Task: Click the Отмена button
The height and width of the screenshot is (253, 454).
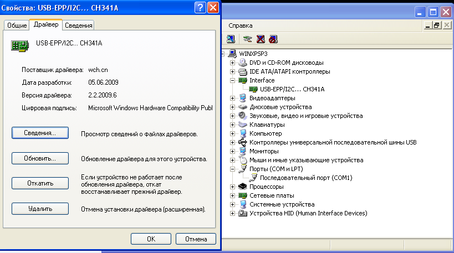Action: point(195,239)
